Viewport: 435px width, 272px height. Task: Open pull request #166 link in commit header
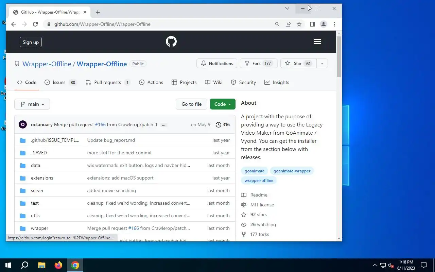[x=100, y=124]
